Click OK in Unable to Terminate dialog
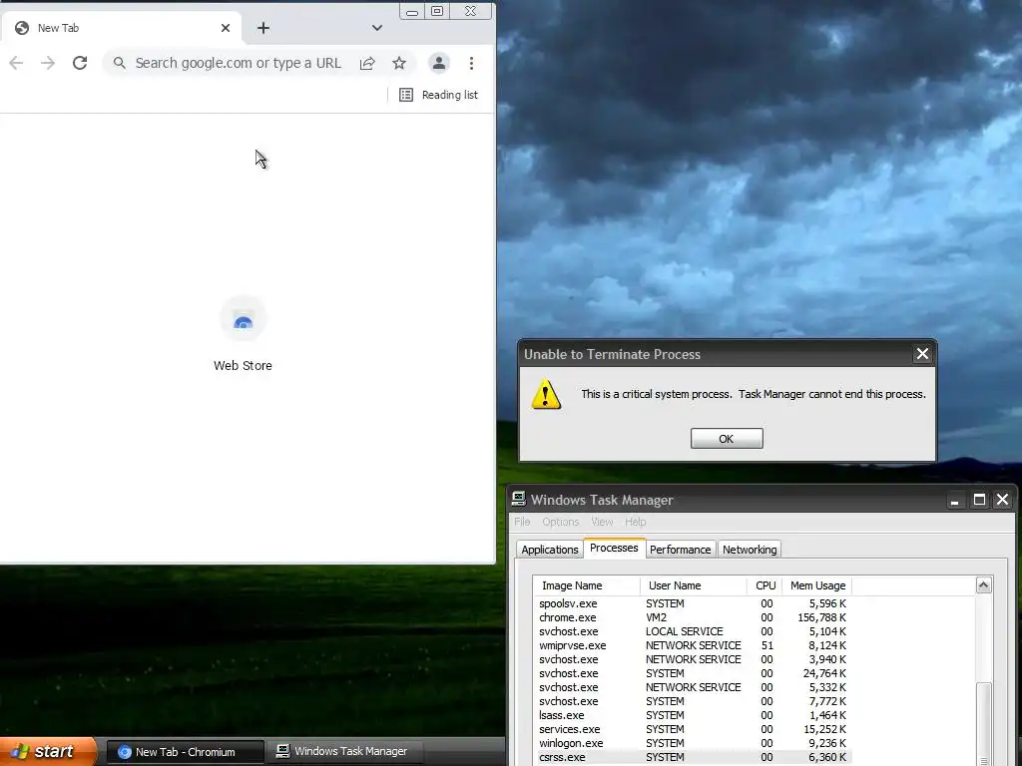The width and height of the screenshot is (1022, 766). click(x=727, y=439)
